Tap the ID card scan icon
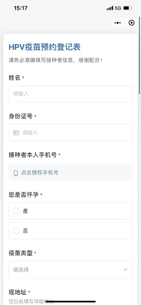 (x=16, y=133)
